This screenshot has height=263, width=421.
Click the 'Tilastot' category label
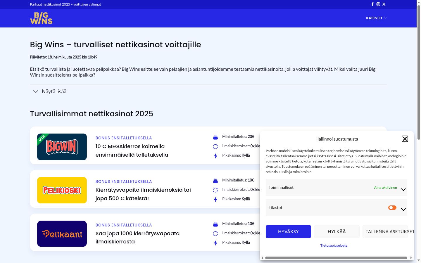[275, 207]
